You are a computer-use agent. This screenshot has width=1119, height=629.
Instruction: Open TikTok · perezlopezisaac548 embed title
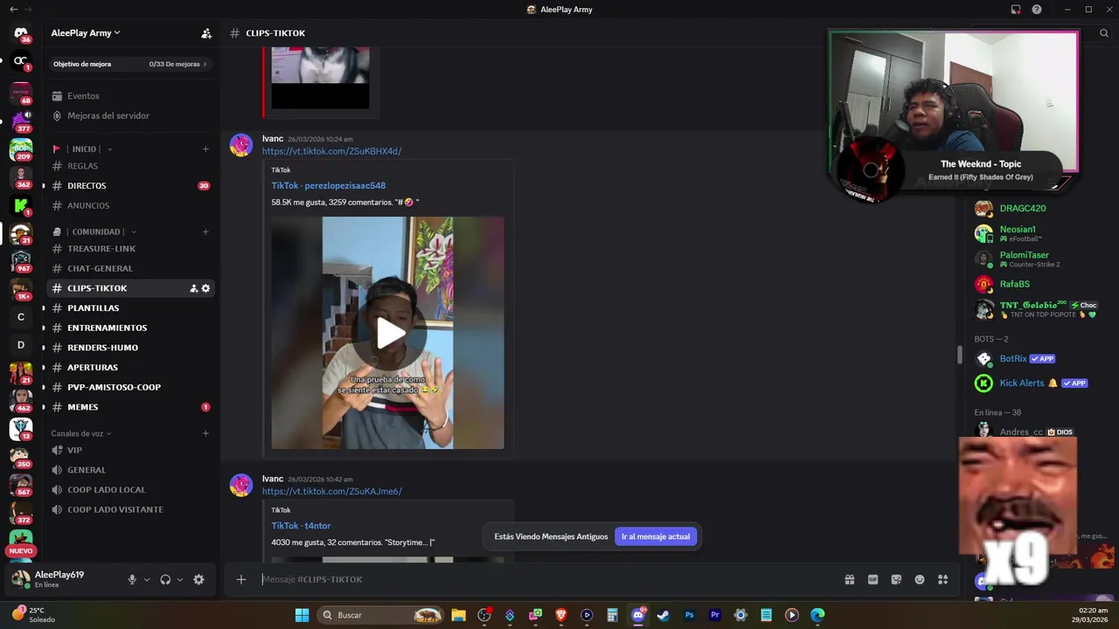tap(328, 185)
